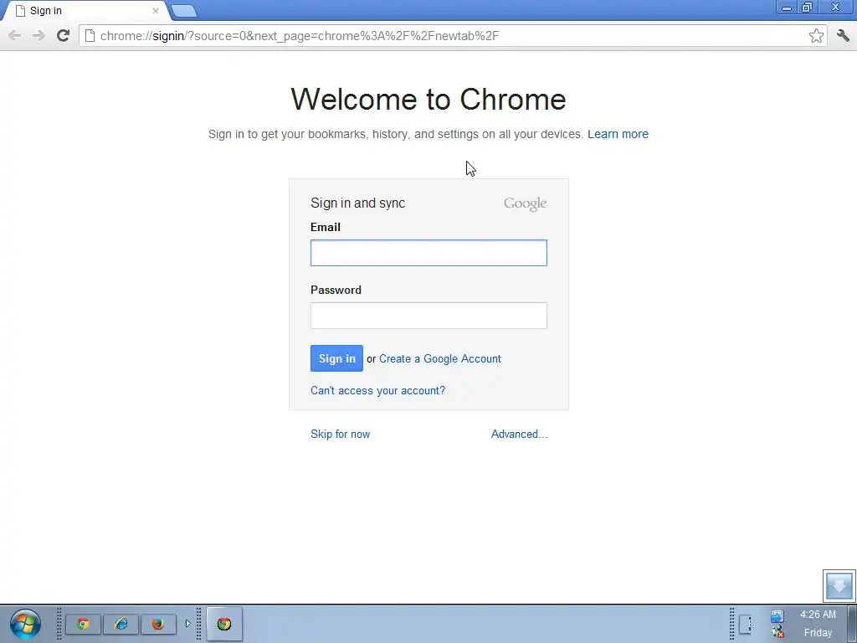Screen dimensions: 857x643
Task: Bookmark this page with the star icon
Action: coord(816,36)
